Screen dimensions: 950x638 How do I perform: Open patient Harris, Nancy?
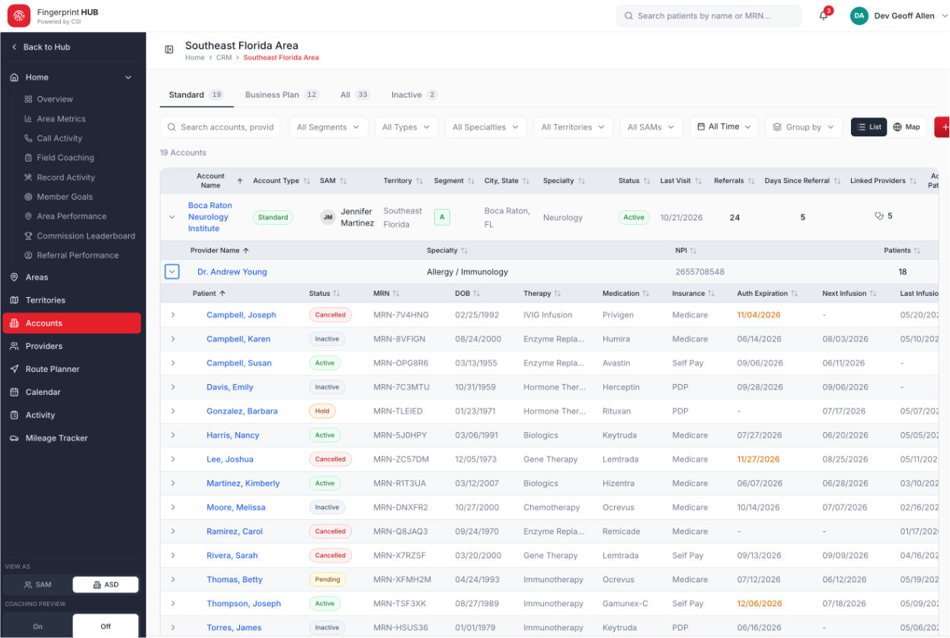point(233,435)
